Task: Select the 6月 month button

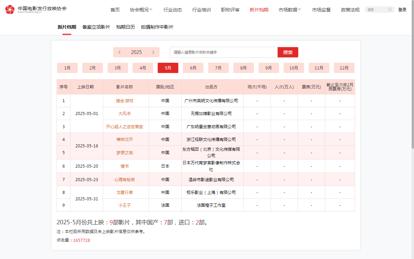Action: tap(193, 68)
